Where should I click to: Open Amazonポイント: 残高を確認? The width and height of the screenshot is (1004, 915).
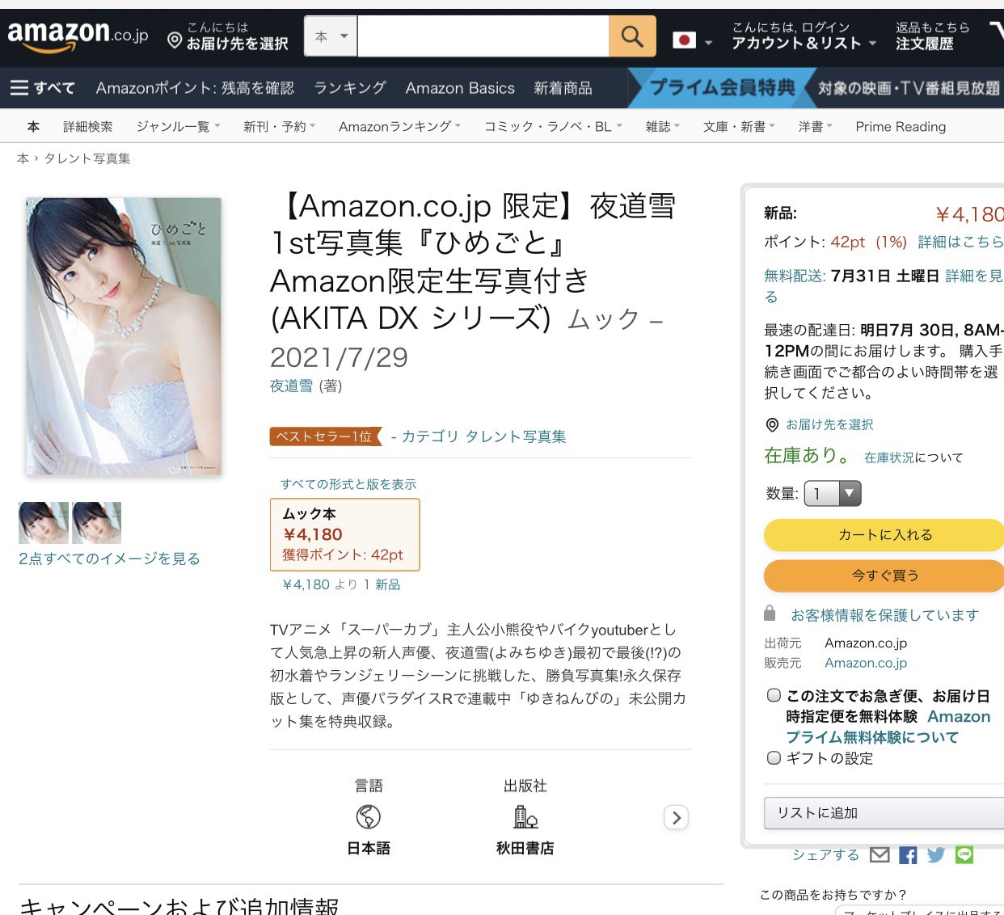pyautogui.click(x=195, y=88)
